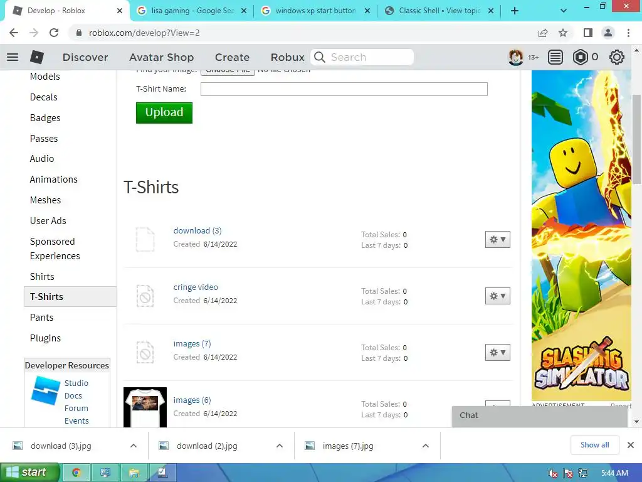Click the Roblox Search field

click(362, 57)
